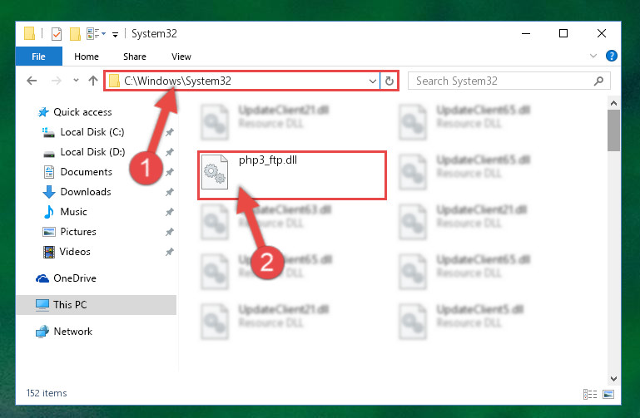Open Videos in the sidebar
The height and width of the screenshot is (418, 640).
click(75, 251)
